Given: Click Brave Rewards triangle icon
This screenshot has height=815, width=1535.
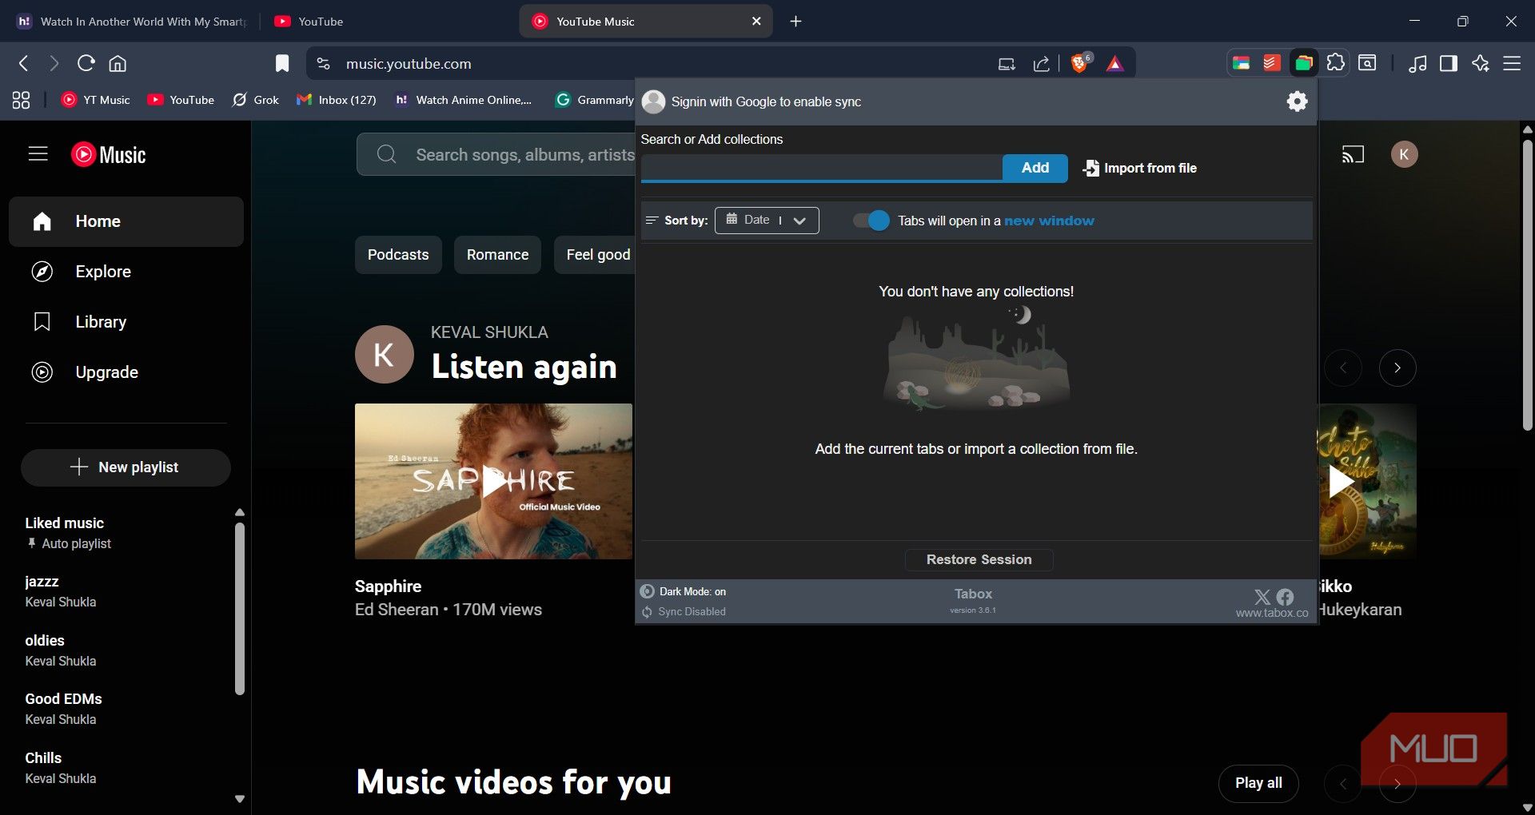Looking at the screenshot, I should point(1114,64).
